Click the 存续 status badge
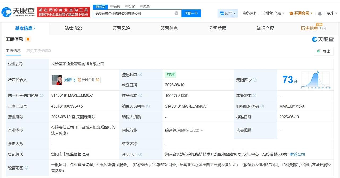The height and width of the screenshot is (178, 340). (x=171, y=75)
